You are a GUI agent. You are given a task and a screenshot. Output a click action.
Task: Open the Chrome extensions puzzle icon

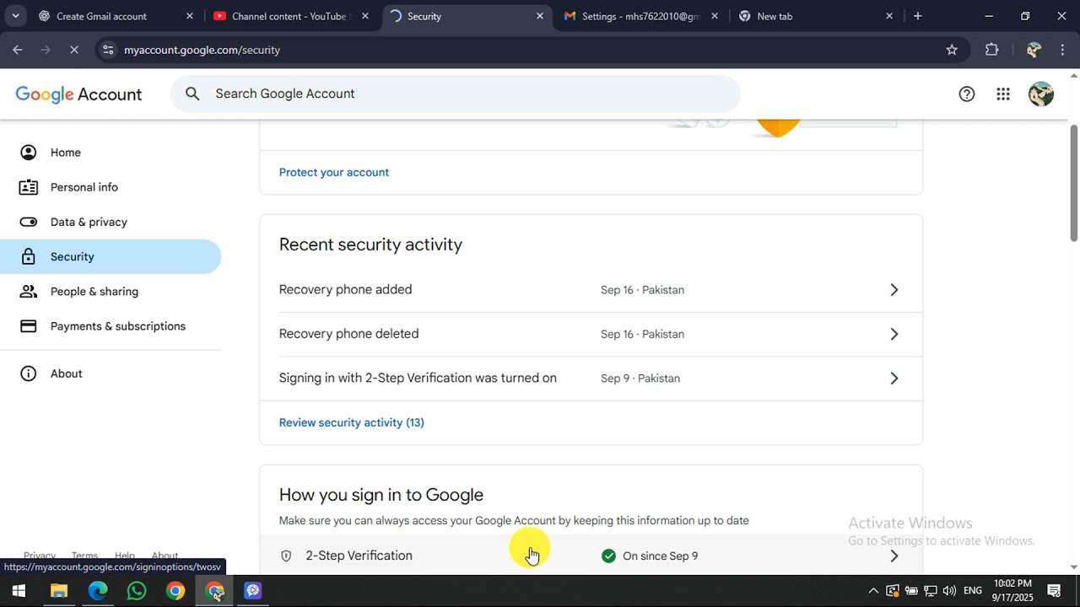(992, 50)
